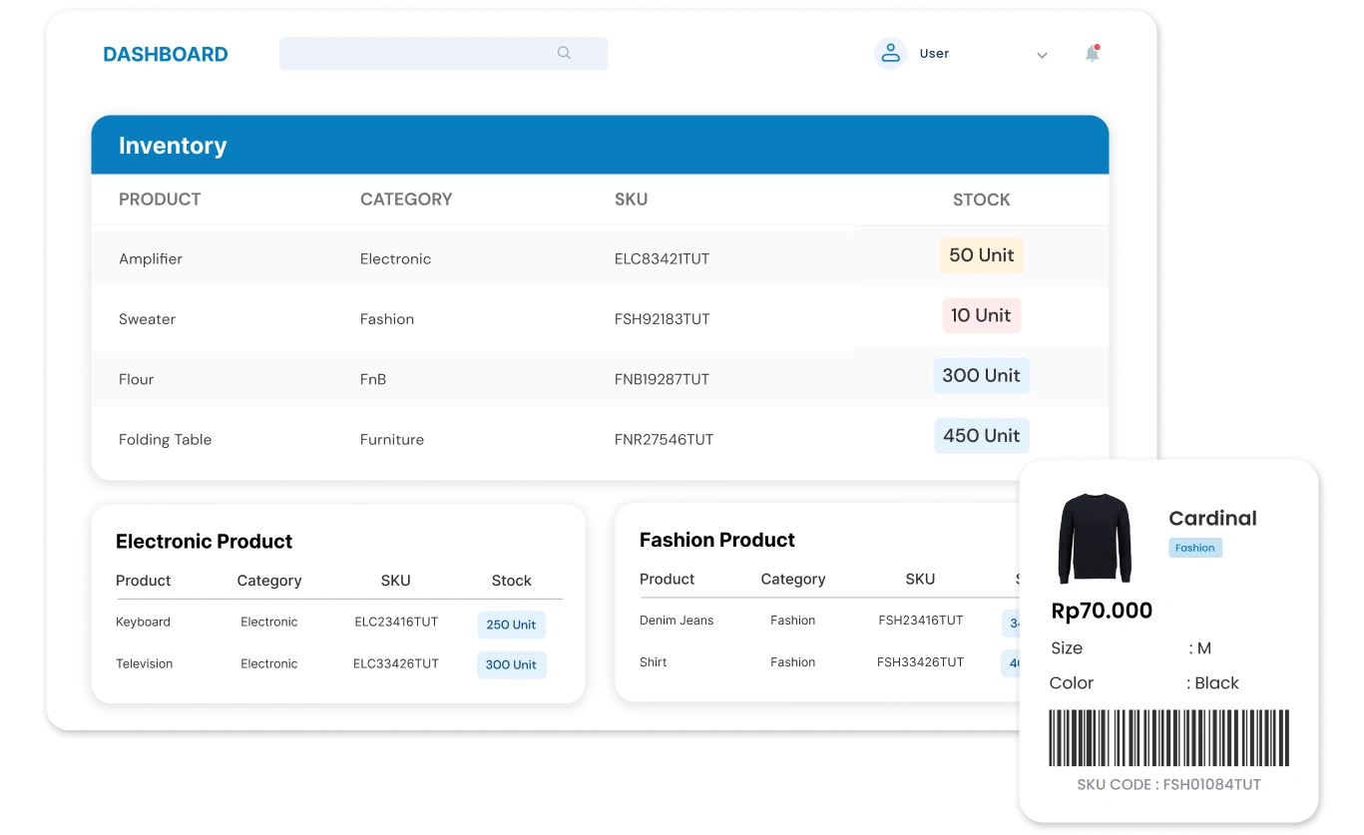This screenshot has width=1364, height=835.
Task: Open the notification bell
Action: click(x=1093, y=54)
